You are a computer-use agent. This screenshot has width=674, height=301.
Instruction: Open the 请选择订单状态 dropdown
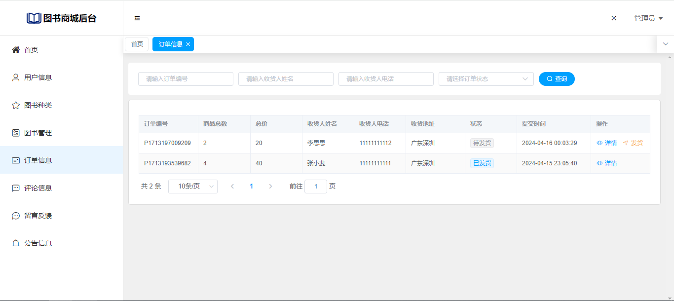[486, 79]
